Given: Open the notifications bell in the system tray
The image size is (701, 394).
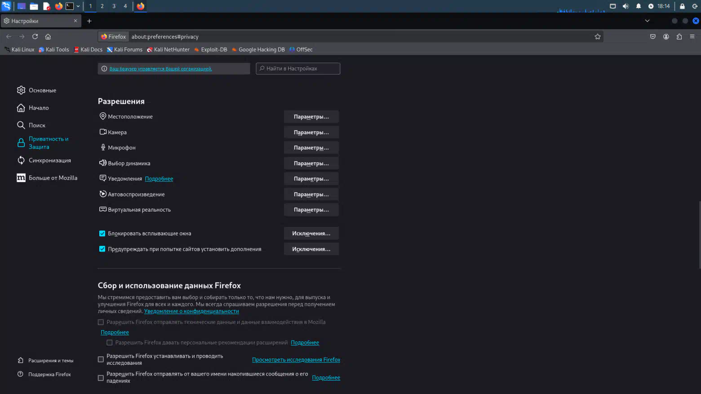Looking at the screenshot, I should (x=639, y=6).
